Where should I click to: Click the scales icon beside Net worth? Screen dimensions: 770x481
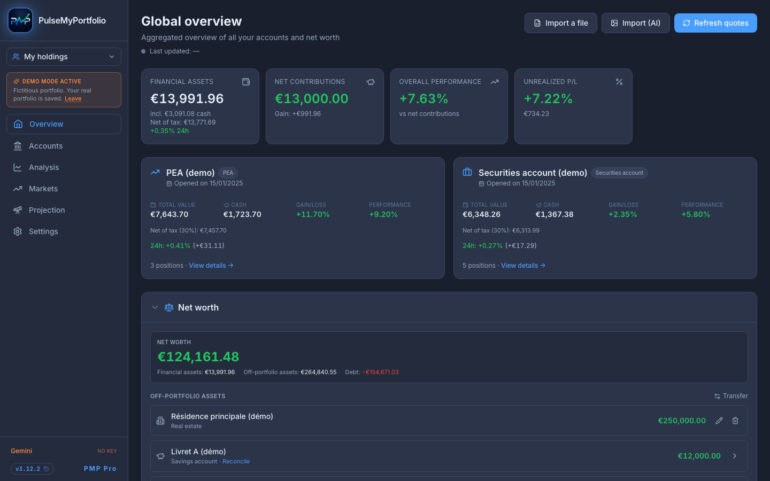coord(169,307)
